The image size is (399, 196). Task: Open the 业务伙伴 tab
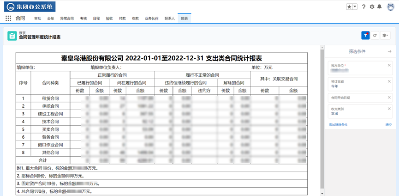[152, 18]
